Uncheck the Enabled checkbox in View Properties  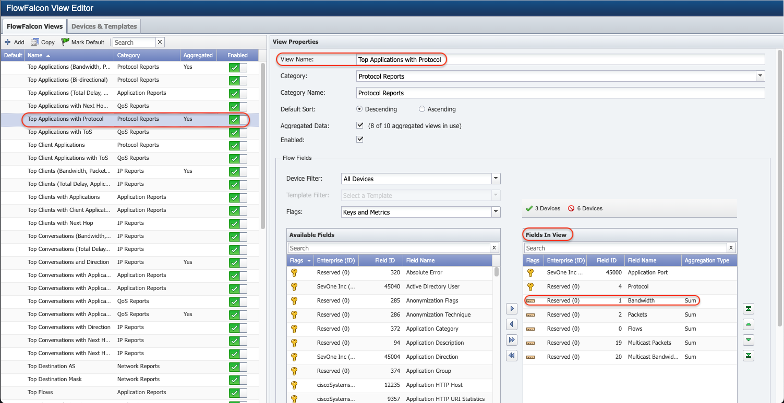point(359,140)
